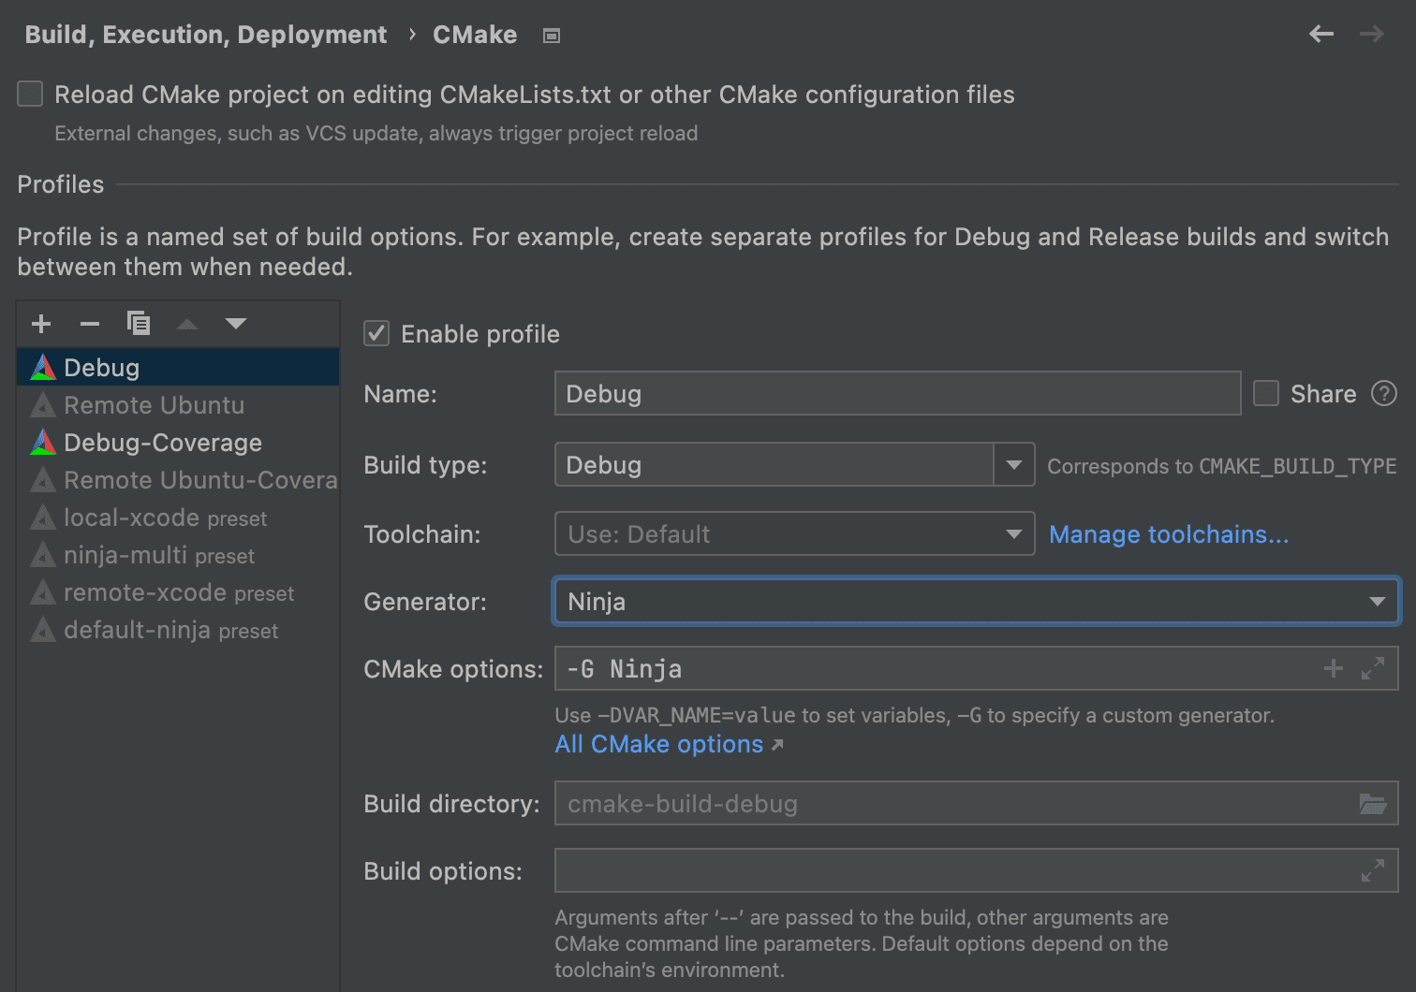Click Corresponds to CMAKE_BUILD_TYPE hint text
Screen dimensions: 1416x992
(1221, 466)
